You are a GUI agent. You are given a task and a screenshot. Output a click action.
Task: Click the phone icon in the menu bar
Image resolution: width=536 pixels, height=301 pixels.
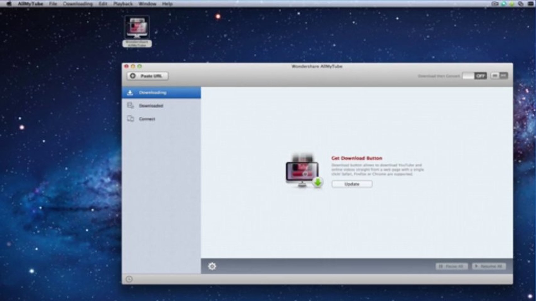[x=521, y=4]
